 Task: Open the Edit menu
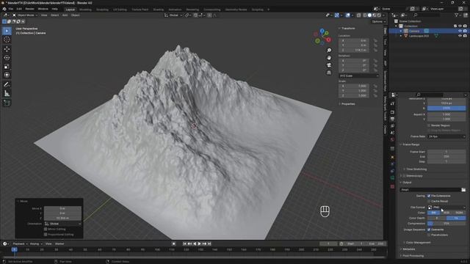[x=19, y=9]
